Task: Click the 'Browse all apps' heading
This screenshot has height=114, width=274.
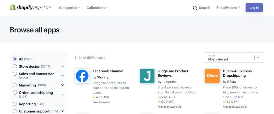Action: pos(35,30)
